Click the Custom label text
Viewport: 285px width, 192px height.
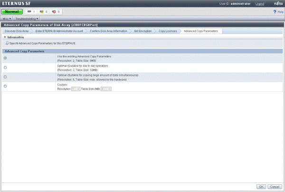pyautogui.click(x=62, y=85)
